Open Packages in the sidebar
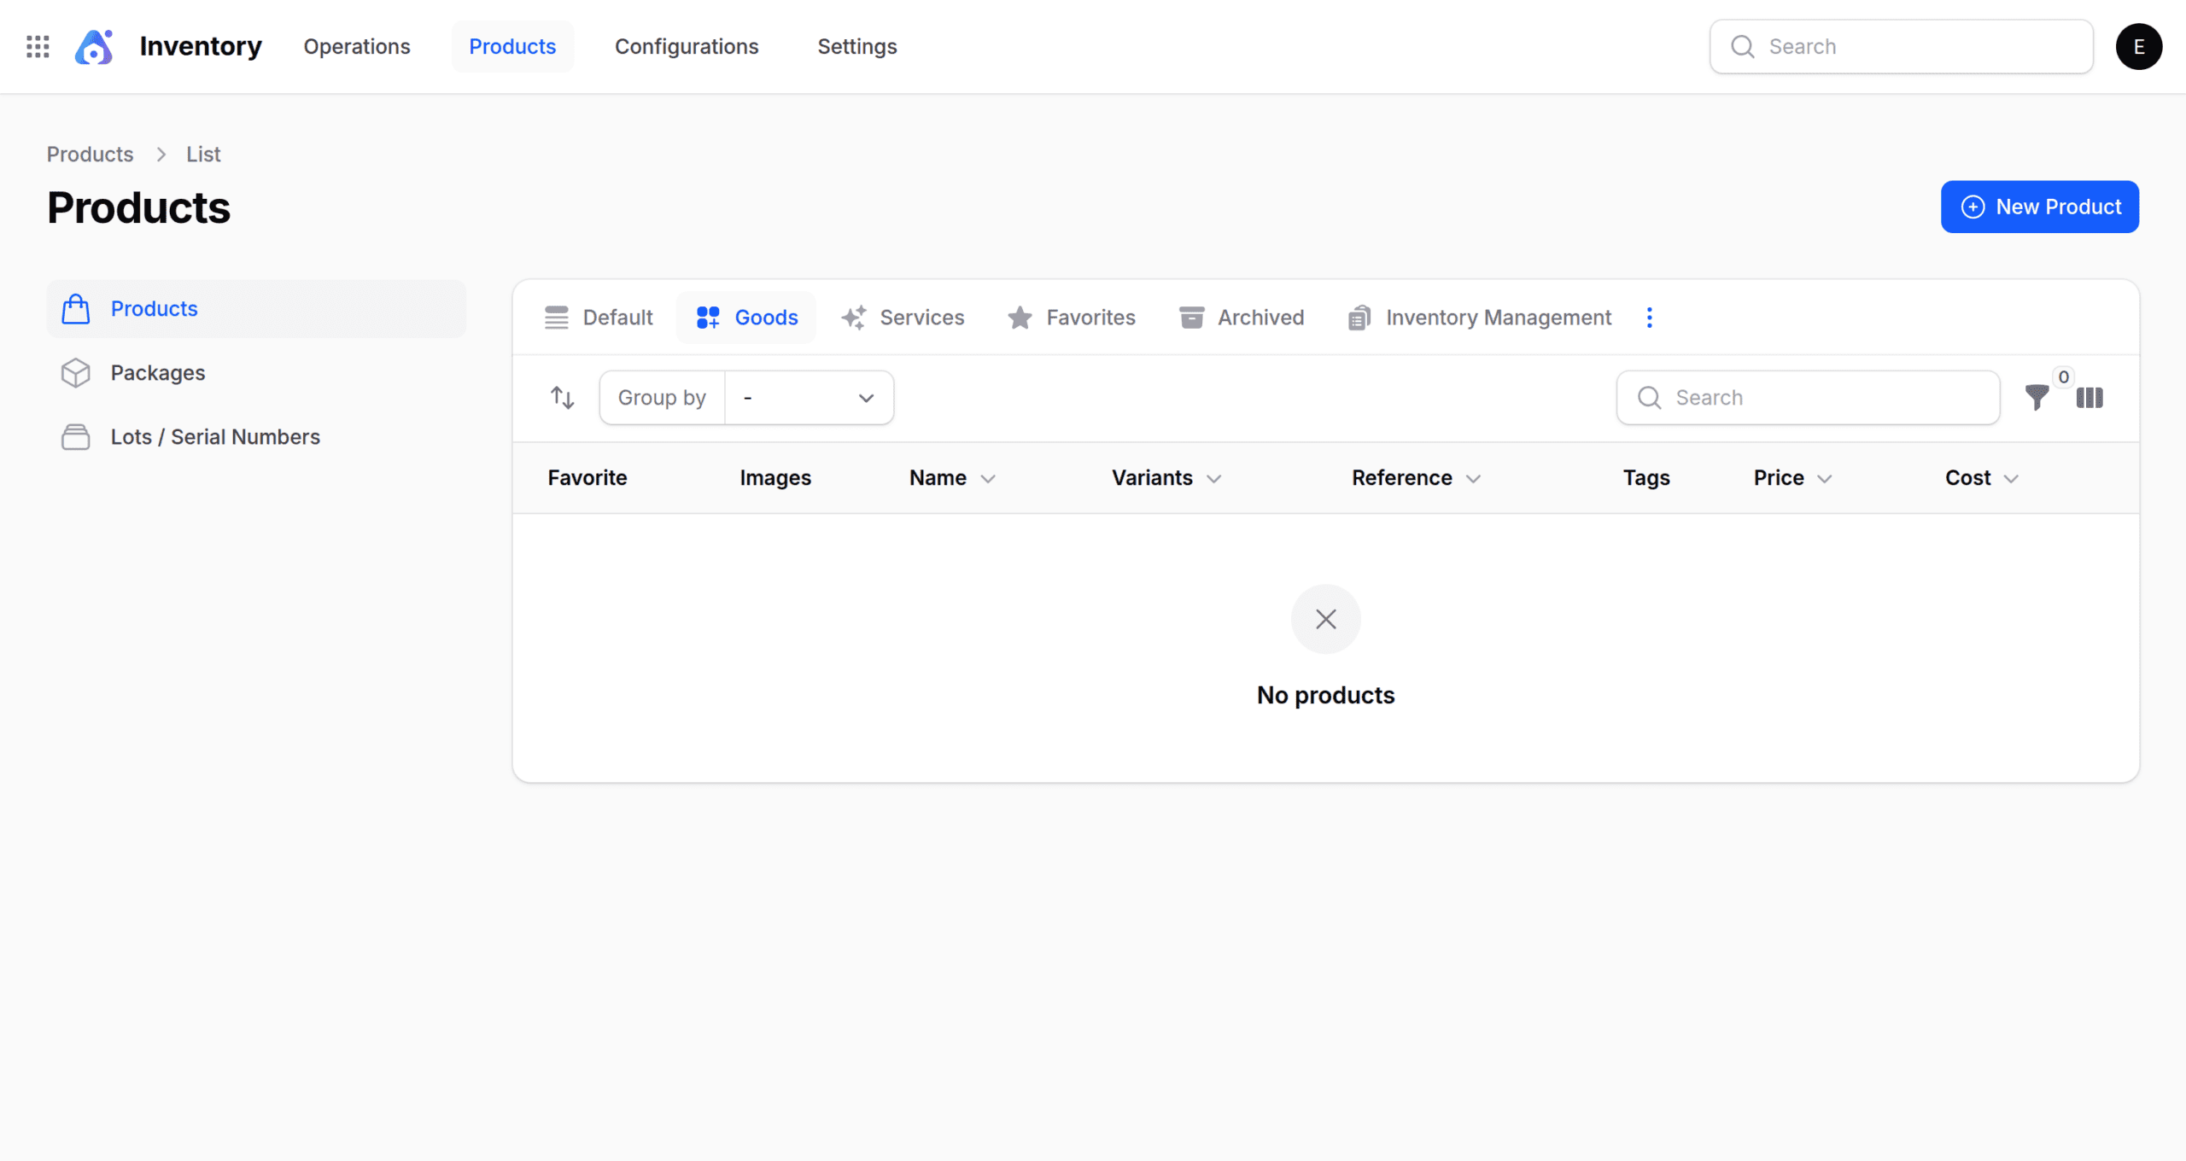2186x1161 pixels. [x=158, y=373]
